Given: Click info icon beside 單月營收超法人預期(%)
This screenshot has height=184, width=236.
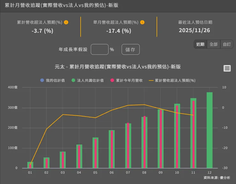Looking at the screenshot, I should coord(142,22).
